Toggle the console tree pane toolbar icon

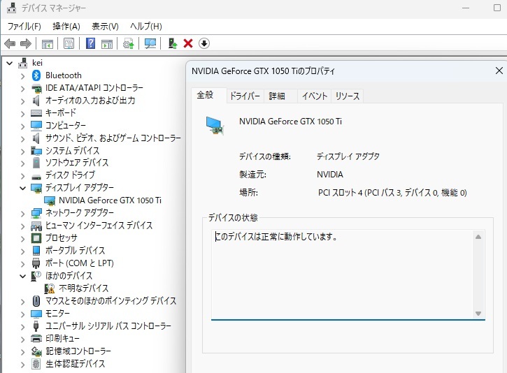pos(48,43)
